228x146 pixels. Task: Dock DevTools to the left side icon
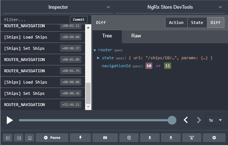coord(8,138)
